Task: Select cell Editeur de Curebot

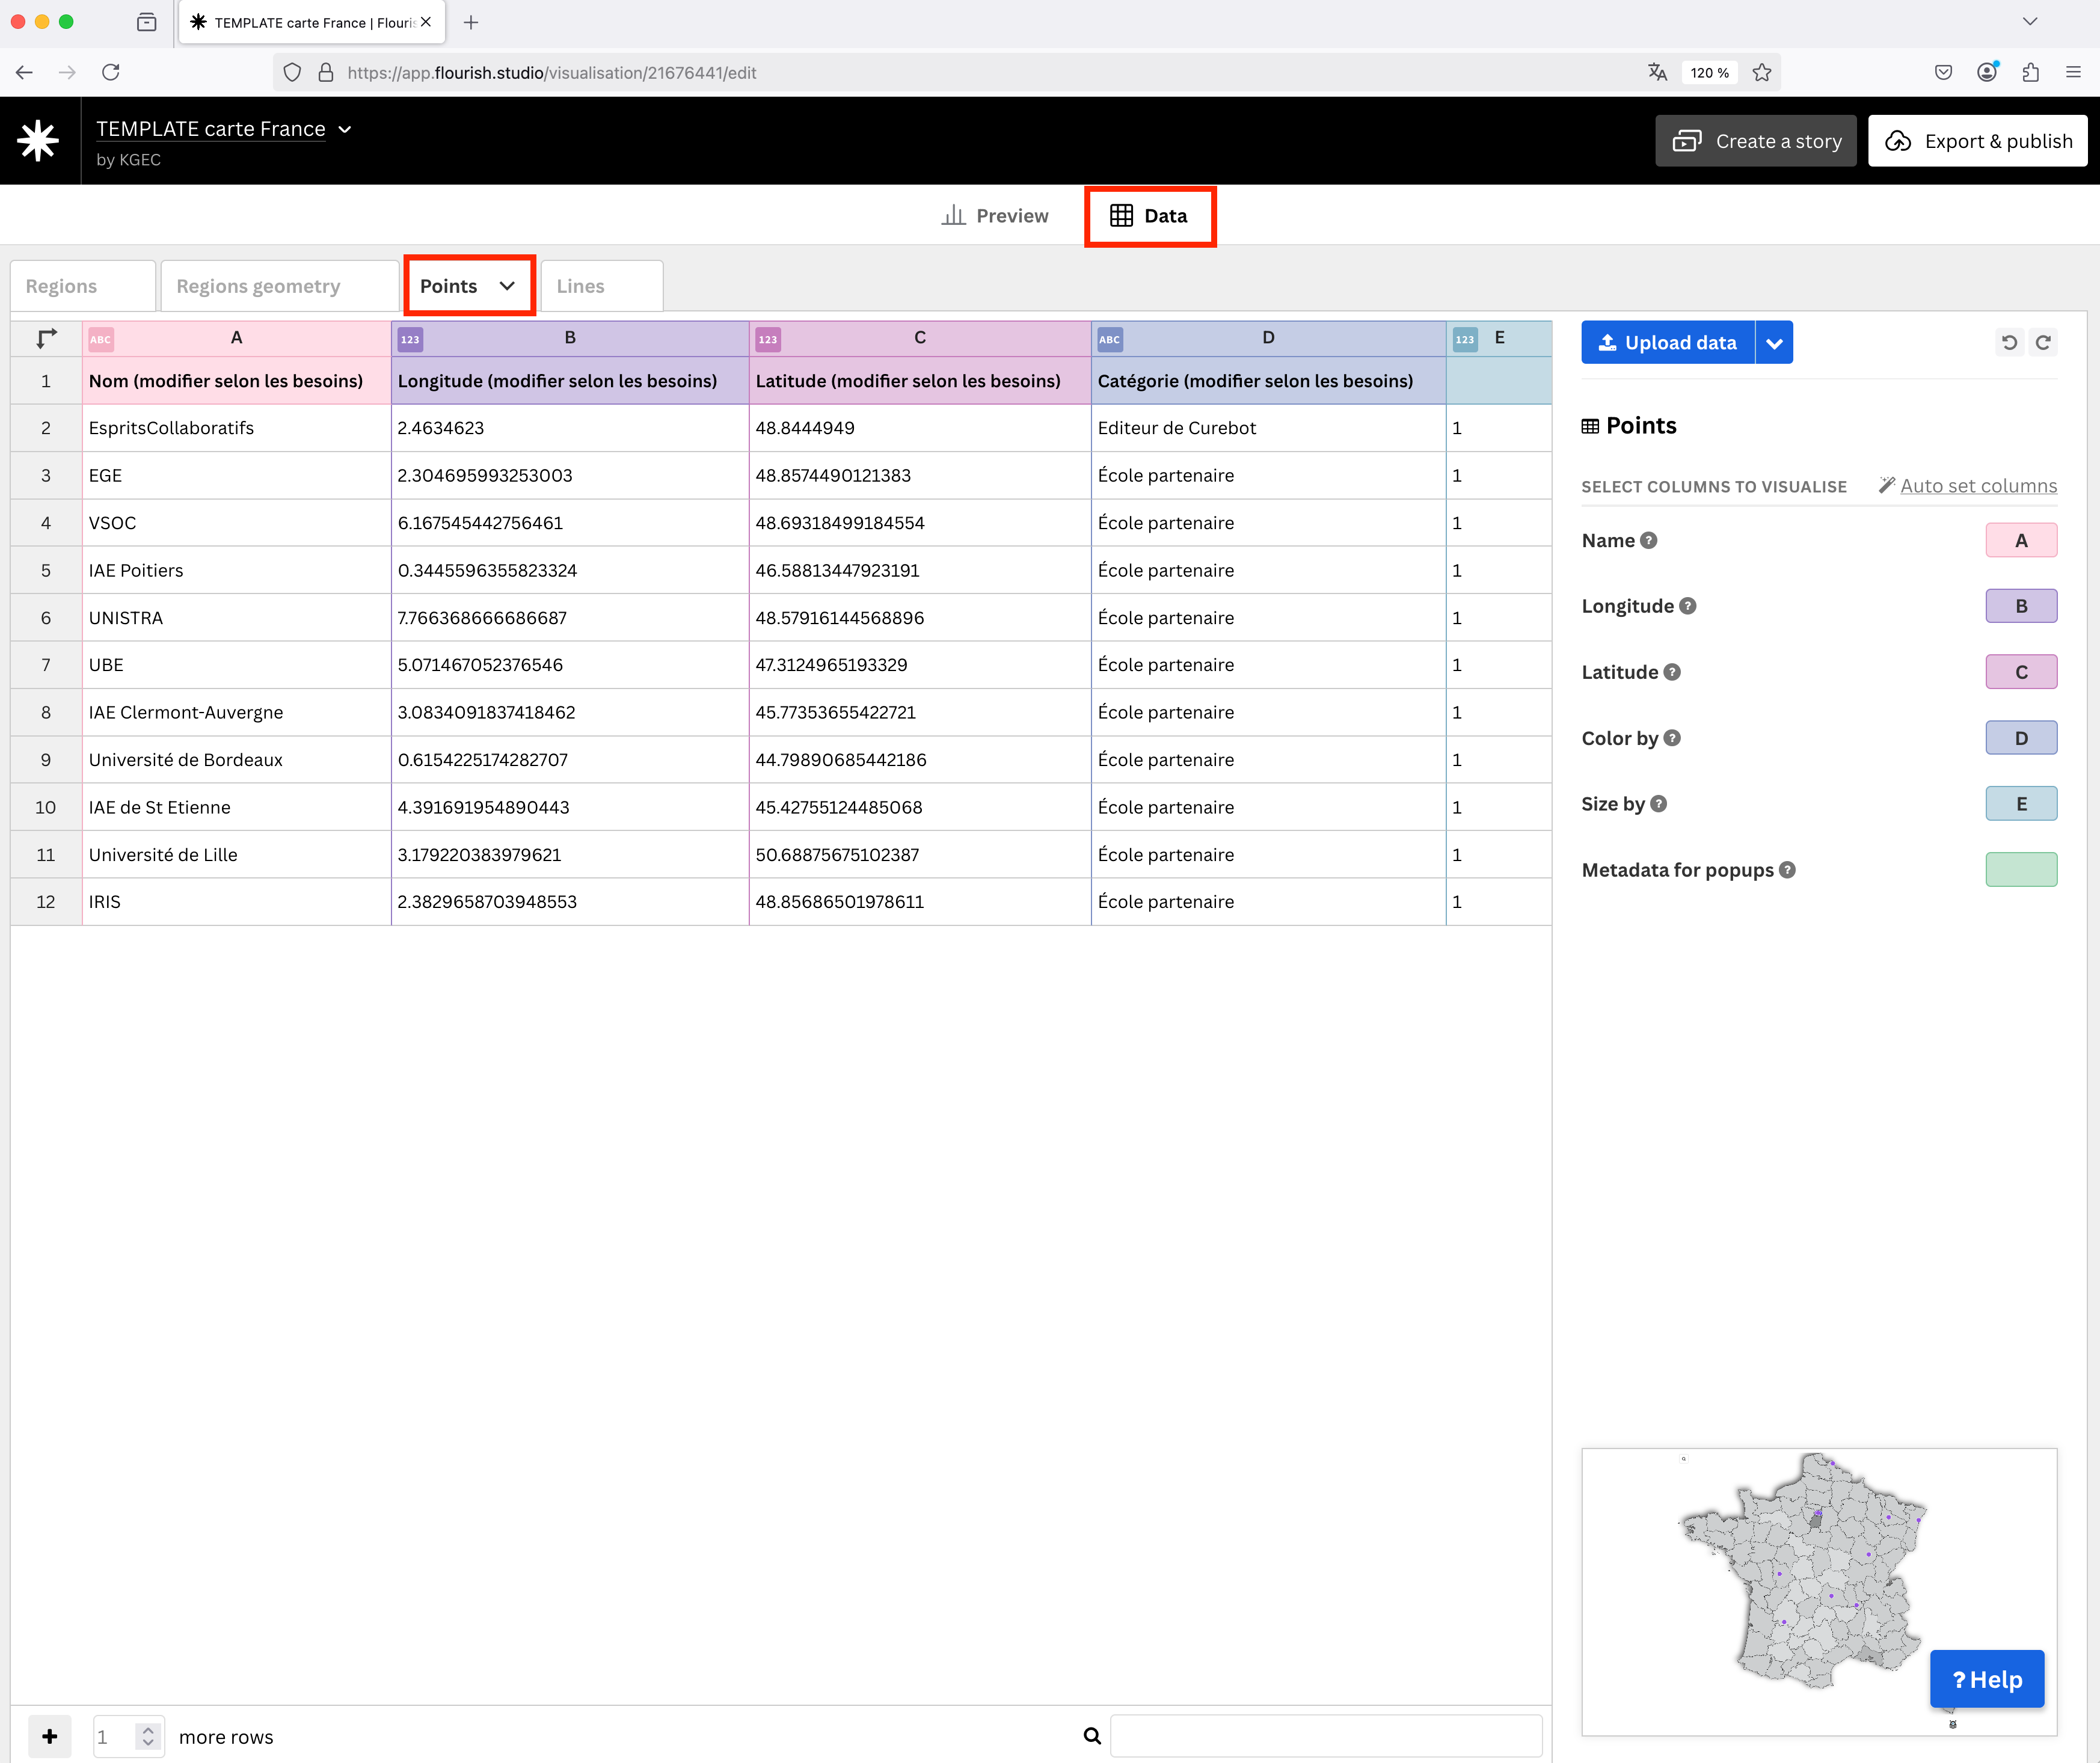Action: point(1268,428)
